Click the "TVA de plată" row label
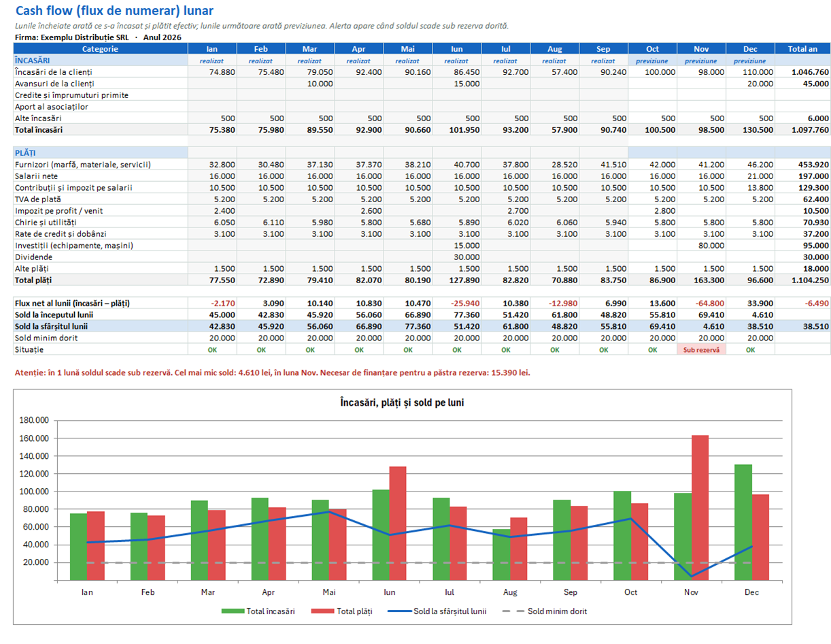 coord(37,199)
